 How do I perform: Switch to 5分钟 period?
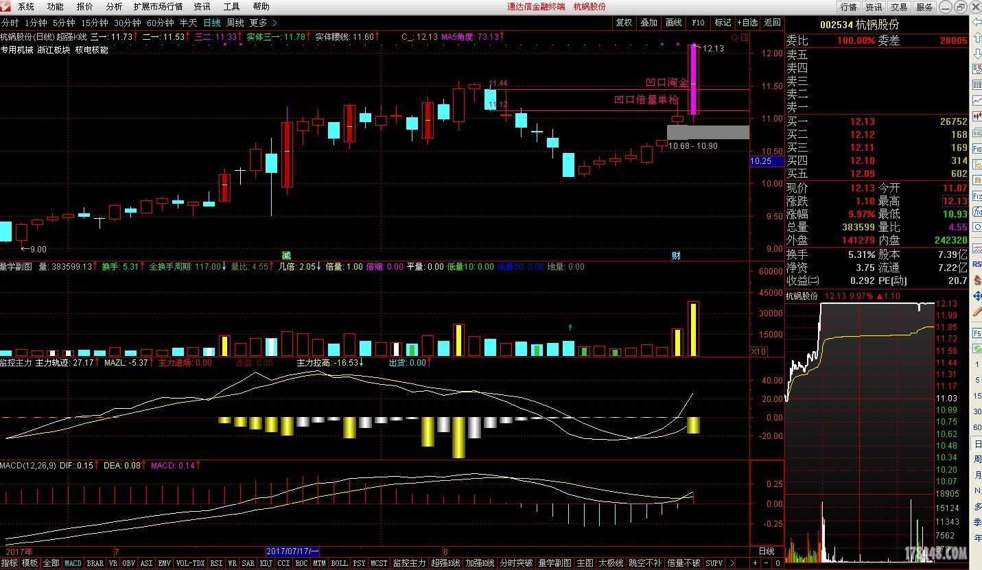point(64,23)
